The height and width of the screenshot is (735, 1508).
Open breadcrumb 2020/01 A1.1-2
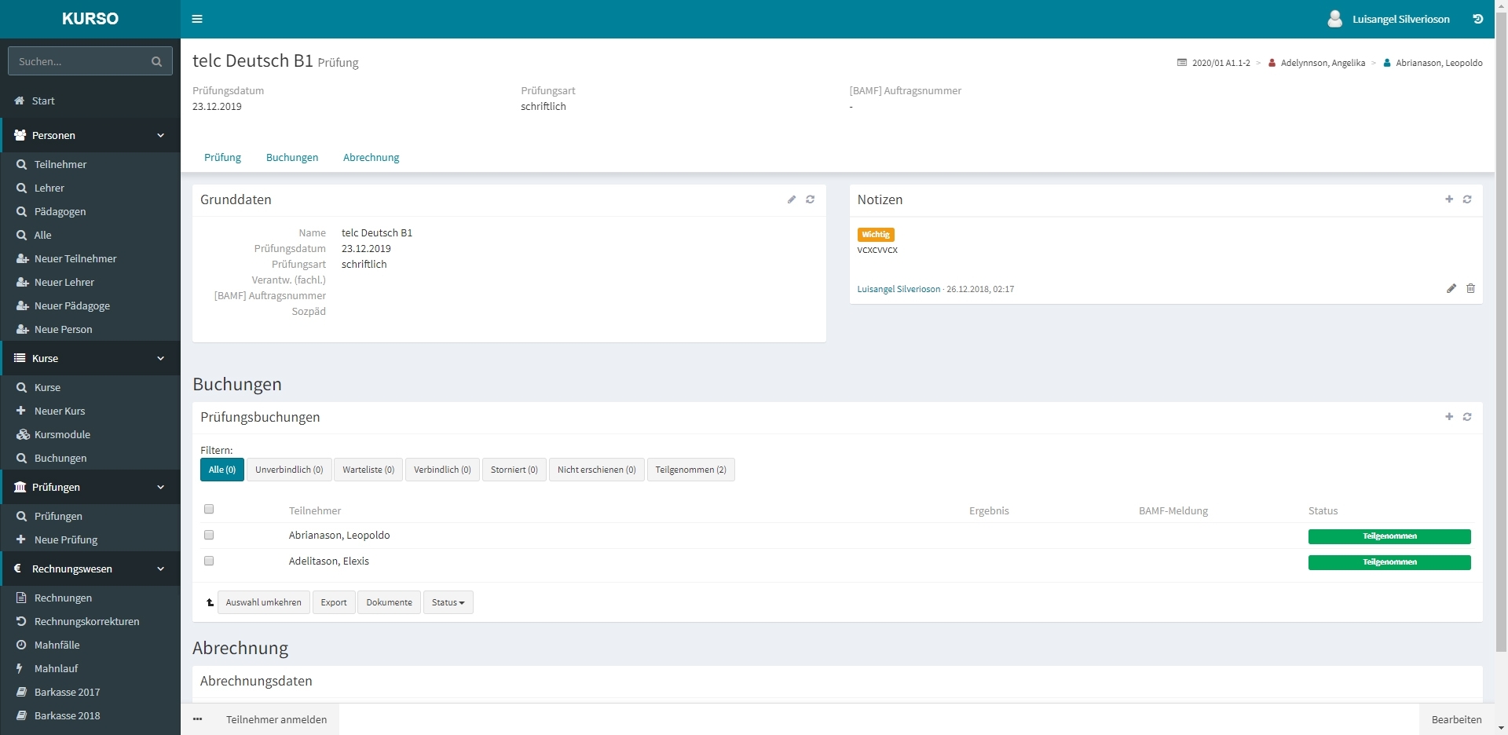pos(1221,63)
